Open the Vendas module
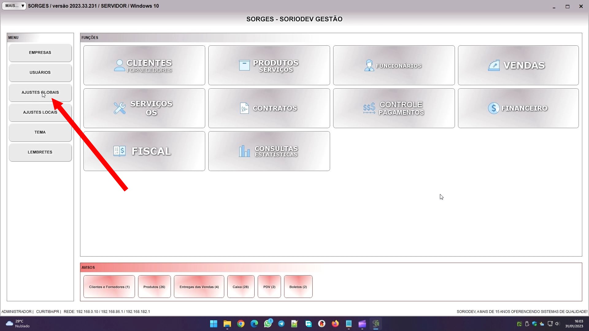The width and height of the screenshot is (589, 331). [x=518, y=65]
